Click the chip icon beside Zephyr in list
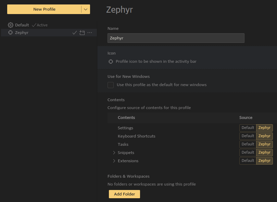This screenshot has width=277, height=202. (x=10, y=33)
